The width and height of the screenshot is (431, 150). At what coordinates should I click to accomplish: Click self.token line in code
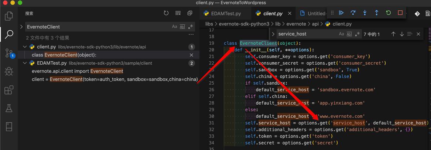[x=289, y=136]
